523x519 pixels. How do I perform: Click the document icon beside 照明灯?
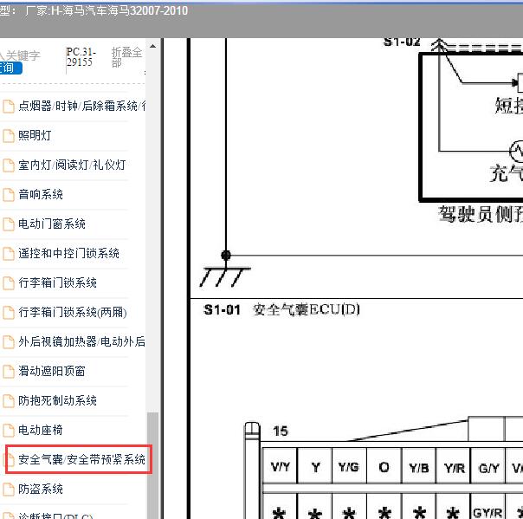9,136
